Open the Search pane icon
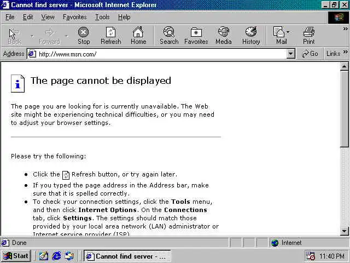This screenshot has width=350, height=263. coord(169,32)
